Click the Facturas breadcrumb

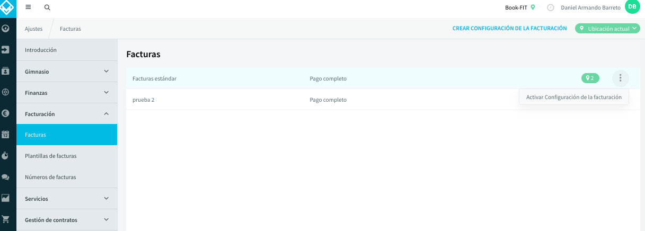(70, 29)
